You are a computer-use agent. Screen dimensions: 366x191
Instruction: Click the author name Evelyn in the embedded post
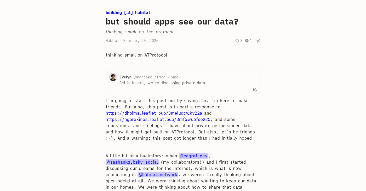125,77
